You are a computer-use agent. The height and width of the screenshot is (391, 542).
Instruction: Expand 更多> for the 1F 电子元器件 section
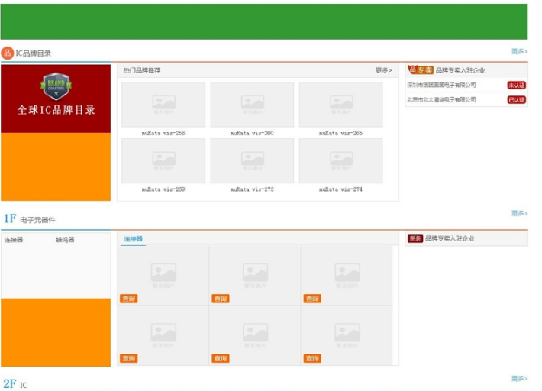[x=519, y=213]
